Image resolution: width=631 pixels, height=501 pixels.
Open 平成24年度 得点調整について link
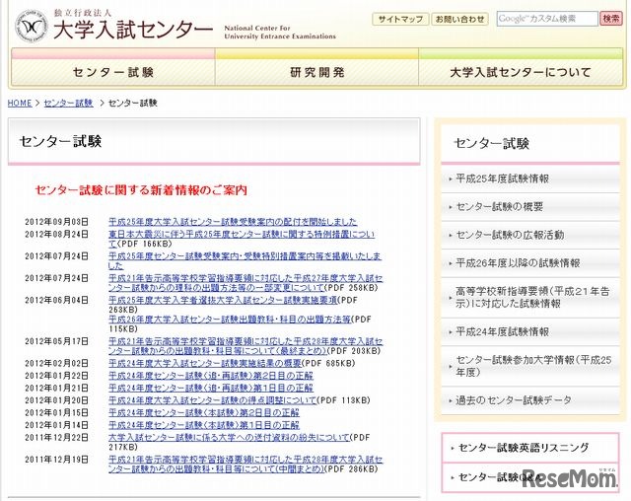tap(213, 400)
